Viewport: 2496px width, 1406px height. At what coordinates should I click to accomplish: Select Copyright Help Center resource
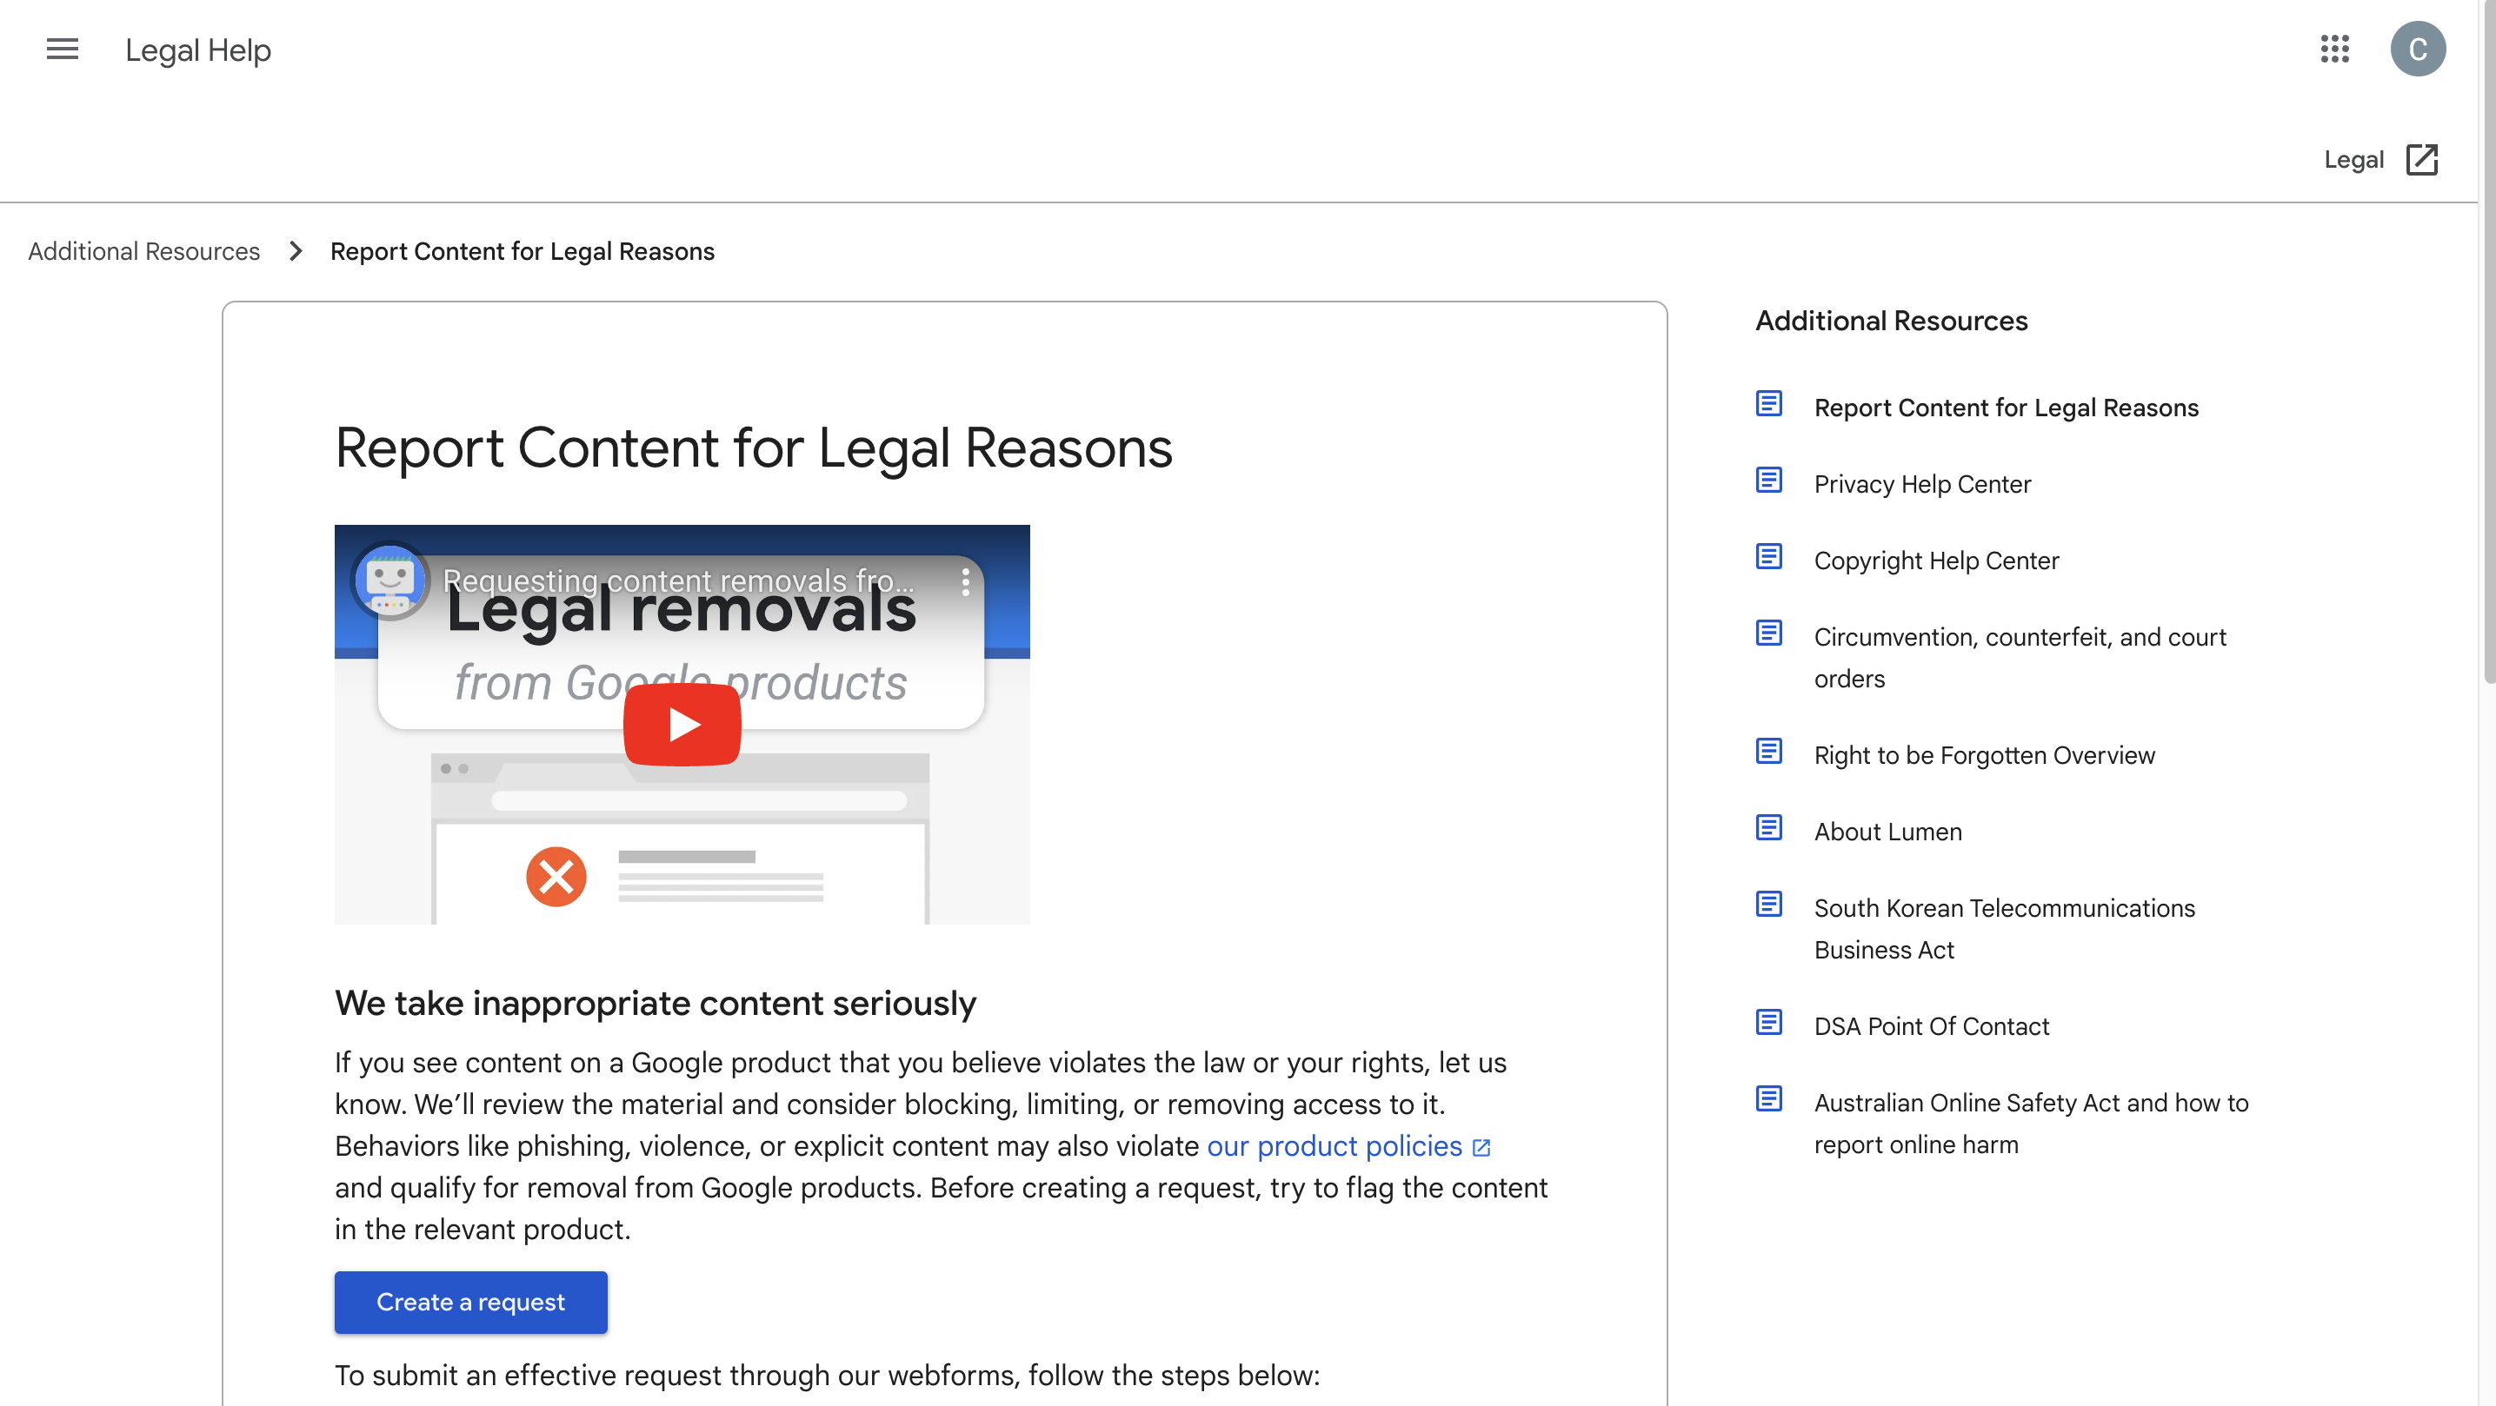tap(1937, 560)
